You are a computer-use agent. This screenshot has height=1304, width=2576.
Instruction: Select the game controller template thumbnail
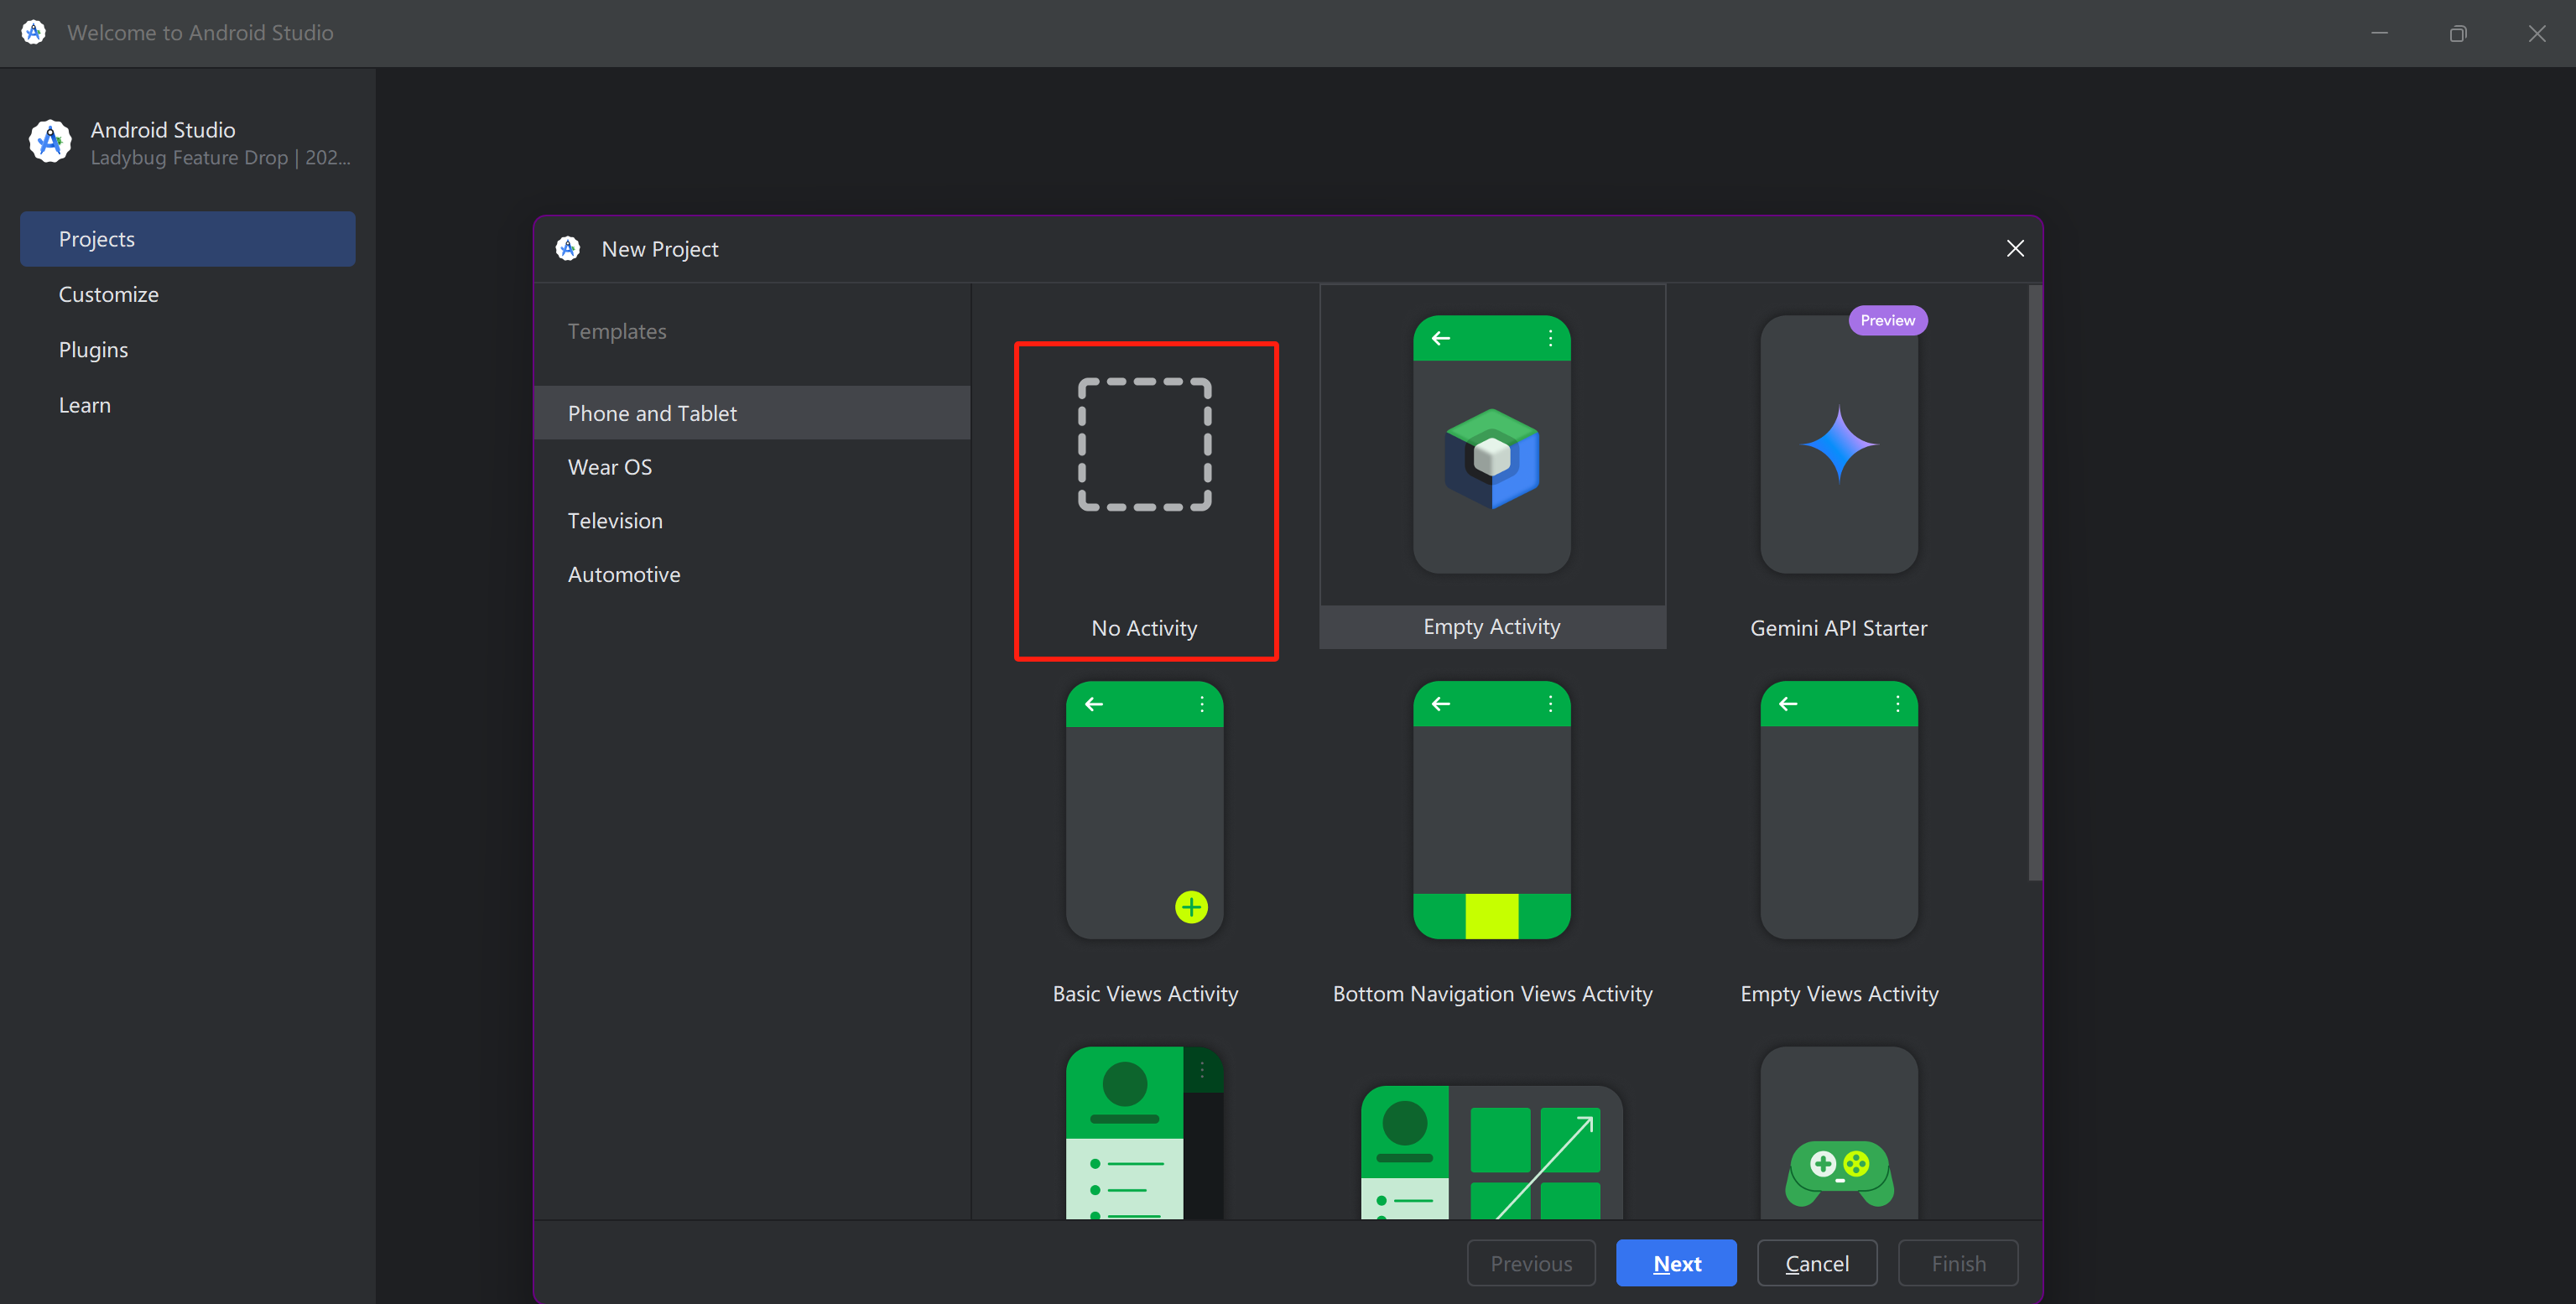tap(1839, 1133)
